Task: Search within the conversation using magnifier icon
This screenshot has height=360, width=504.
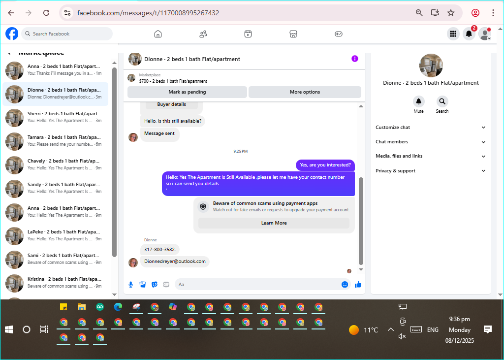Action: tap(442, 101)
